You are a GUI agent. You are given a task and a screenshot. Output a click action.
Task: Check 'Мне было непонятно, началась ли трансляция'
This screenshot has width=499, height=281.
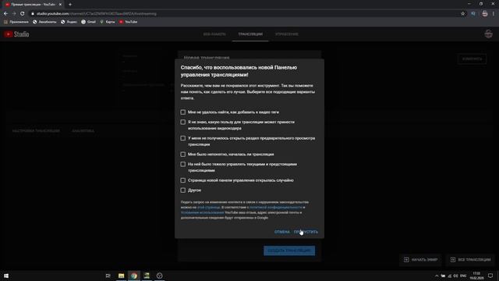[183, 155]
